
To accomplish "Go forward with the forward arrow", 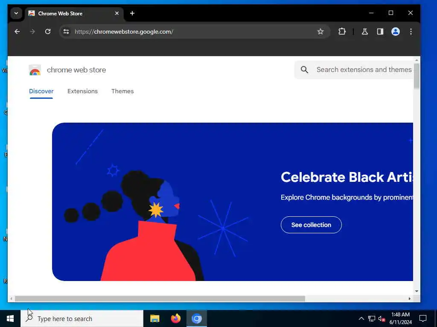I will 32,32.
